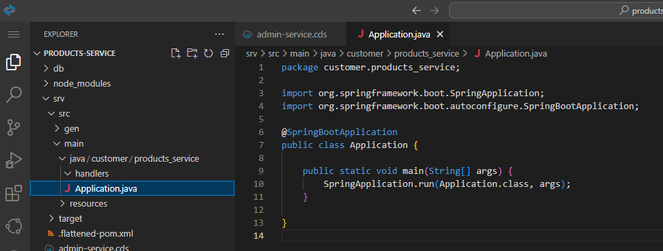Click the command center search field
663x251 pixels.
click(x=556, y=10)
